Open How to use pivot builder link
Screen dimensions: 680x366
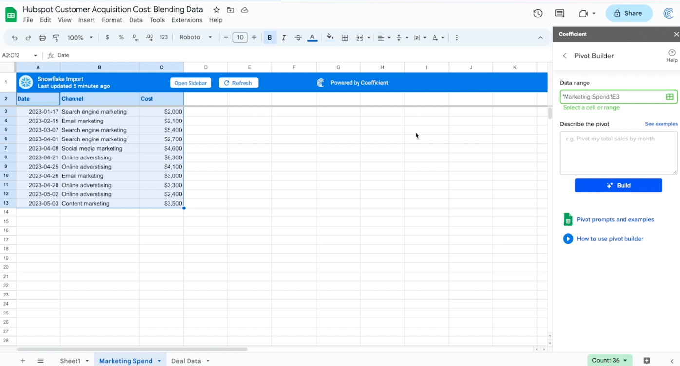coord(610,239)
